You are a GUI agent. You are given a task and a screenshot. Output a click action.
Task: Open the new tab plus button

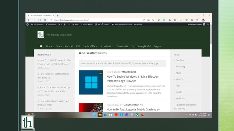pyautogui.click(x=58, y=15)
